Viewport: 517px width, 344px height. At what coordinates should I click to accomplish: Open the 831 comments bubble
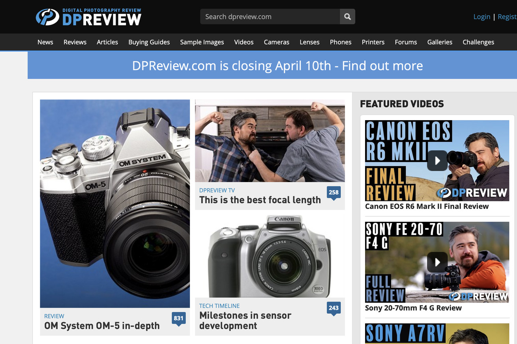[x=178, y=319]
